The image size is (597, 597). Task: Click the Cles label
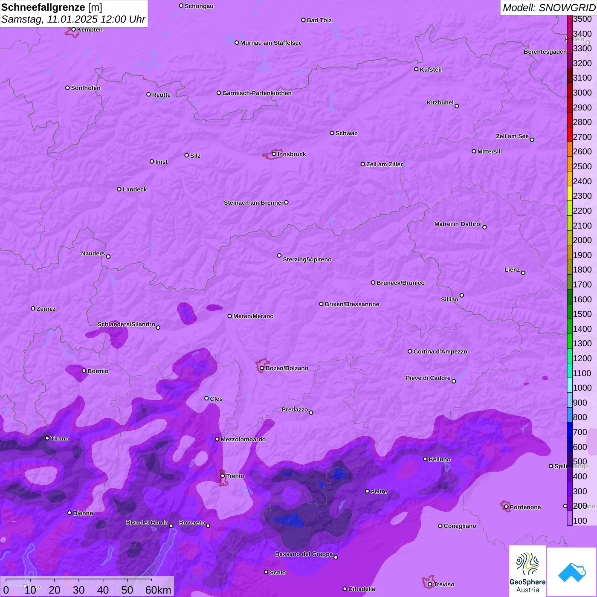[x=216, y=399]
